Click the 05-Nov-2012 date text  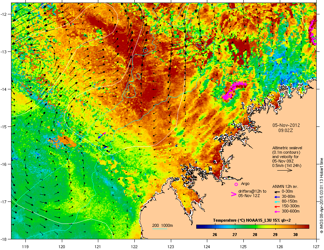pyautogui.click(x=286, y=125)
